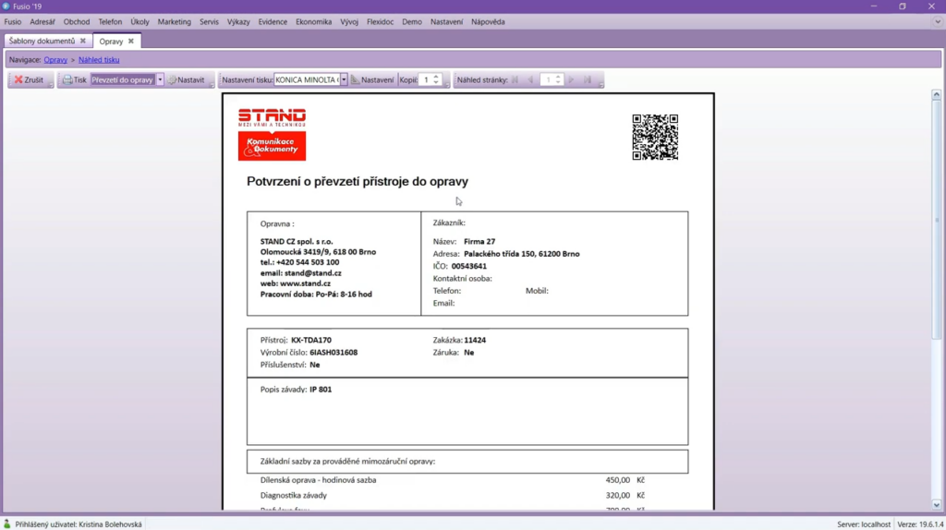Open the Ekonomika menu
This screenshot has width=946, height=530.
pyautogui.click(x=313, y=22)
